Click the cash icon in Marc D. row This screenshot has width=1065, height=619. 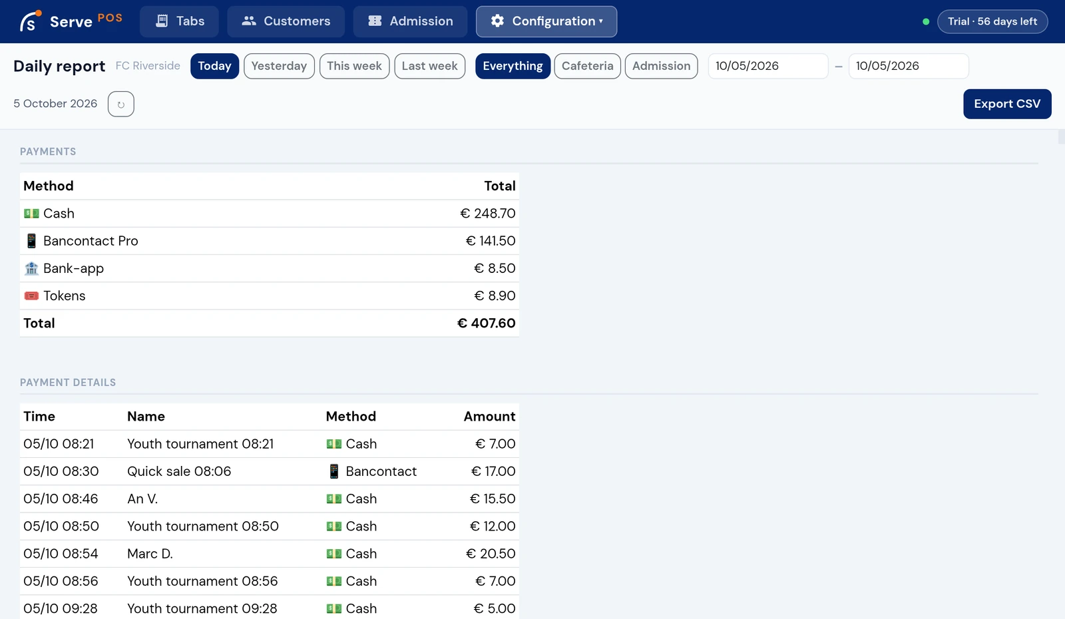pyautogui.click(x=334, y=554)
